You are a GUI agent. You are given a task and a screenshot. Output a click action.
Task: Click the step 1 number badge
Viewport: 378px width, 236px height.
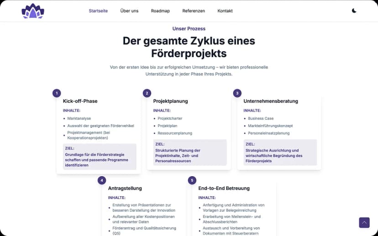(57, 93)
